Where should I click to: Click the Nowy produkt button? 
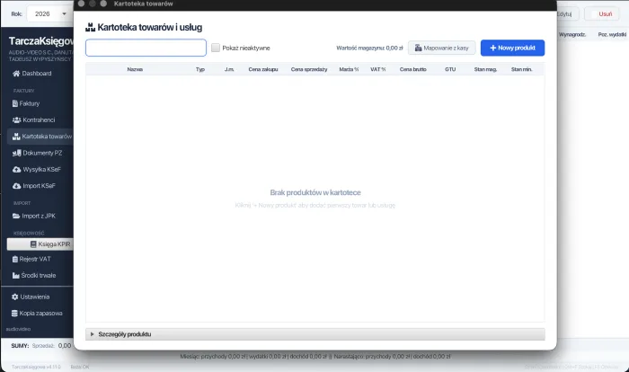click(512, 48)
